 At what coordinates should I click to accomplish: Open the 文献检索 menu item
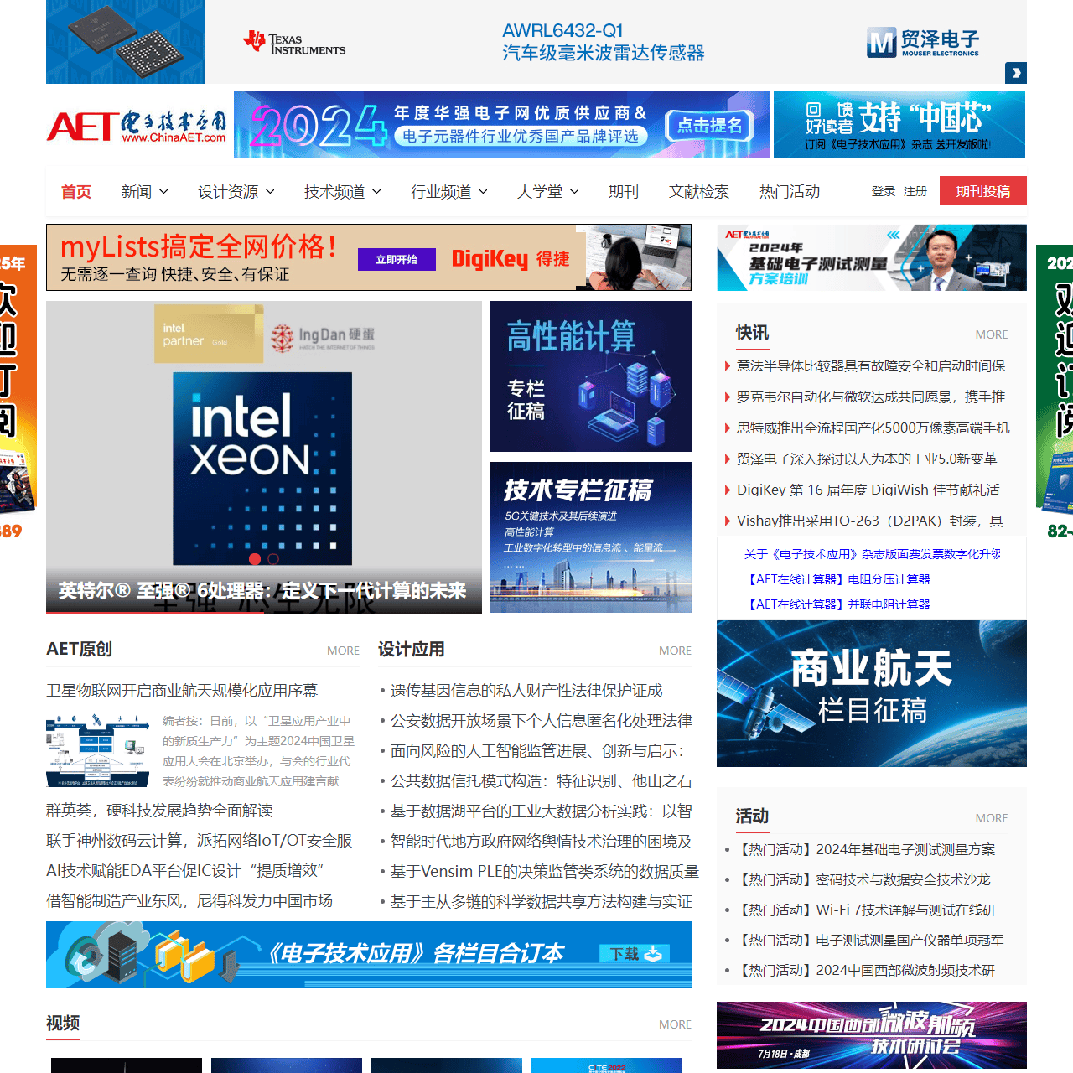pos(699,192)
